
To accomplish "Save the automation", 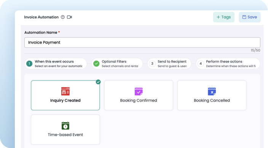I will click(x=250, y=17).
